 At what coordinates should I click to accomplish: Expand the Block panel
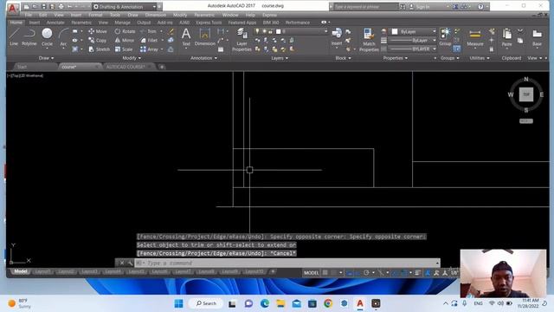tap(343, 58)
